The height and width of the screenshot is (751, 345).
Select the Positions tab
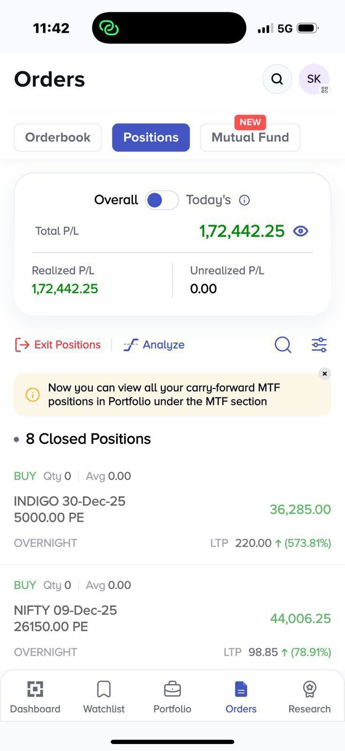(151, 138)
